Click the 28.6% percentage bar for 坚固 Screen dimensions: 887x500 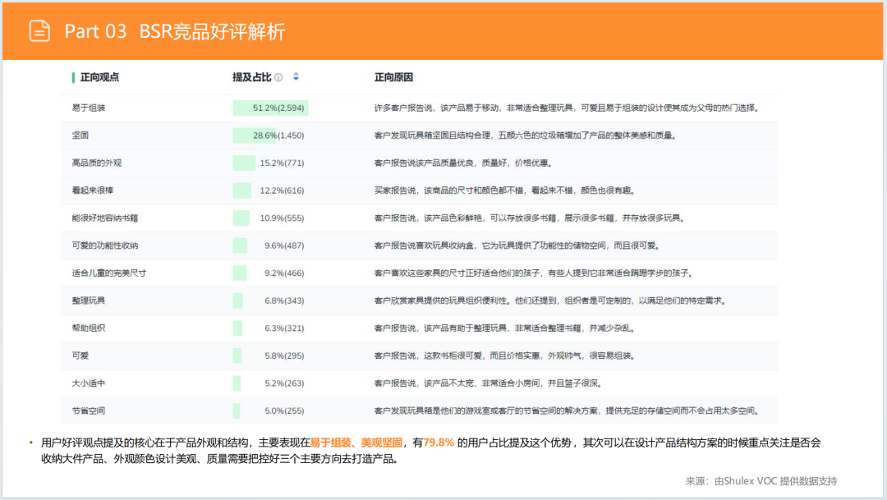(x=255, y=135)
